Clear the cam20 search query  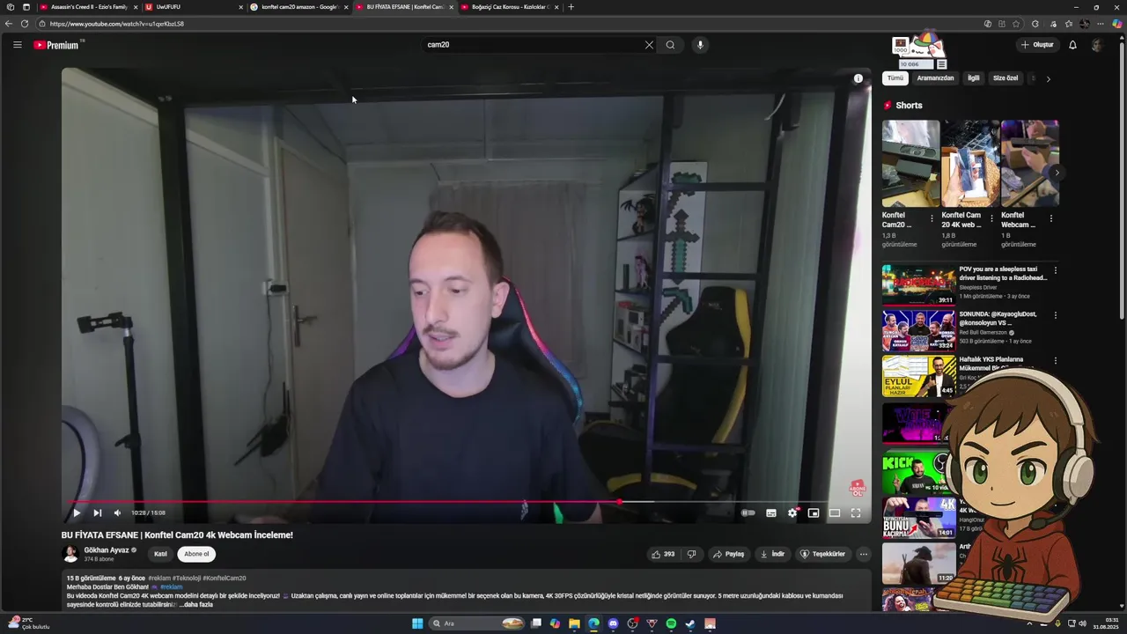649,45
